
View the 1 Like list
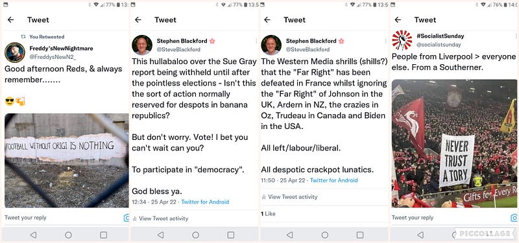click(x=268, y=214)
